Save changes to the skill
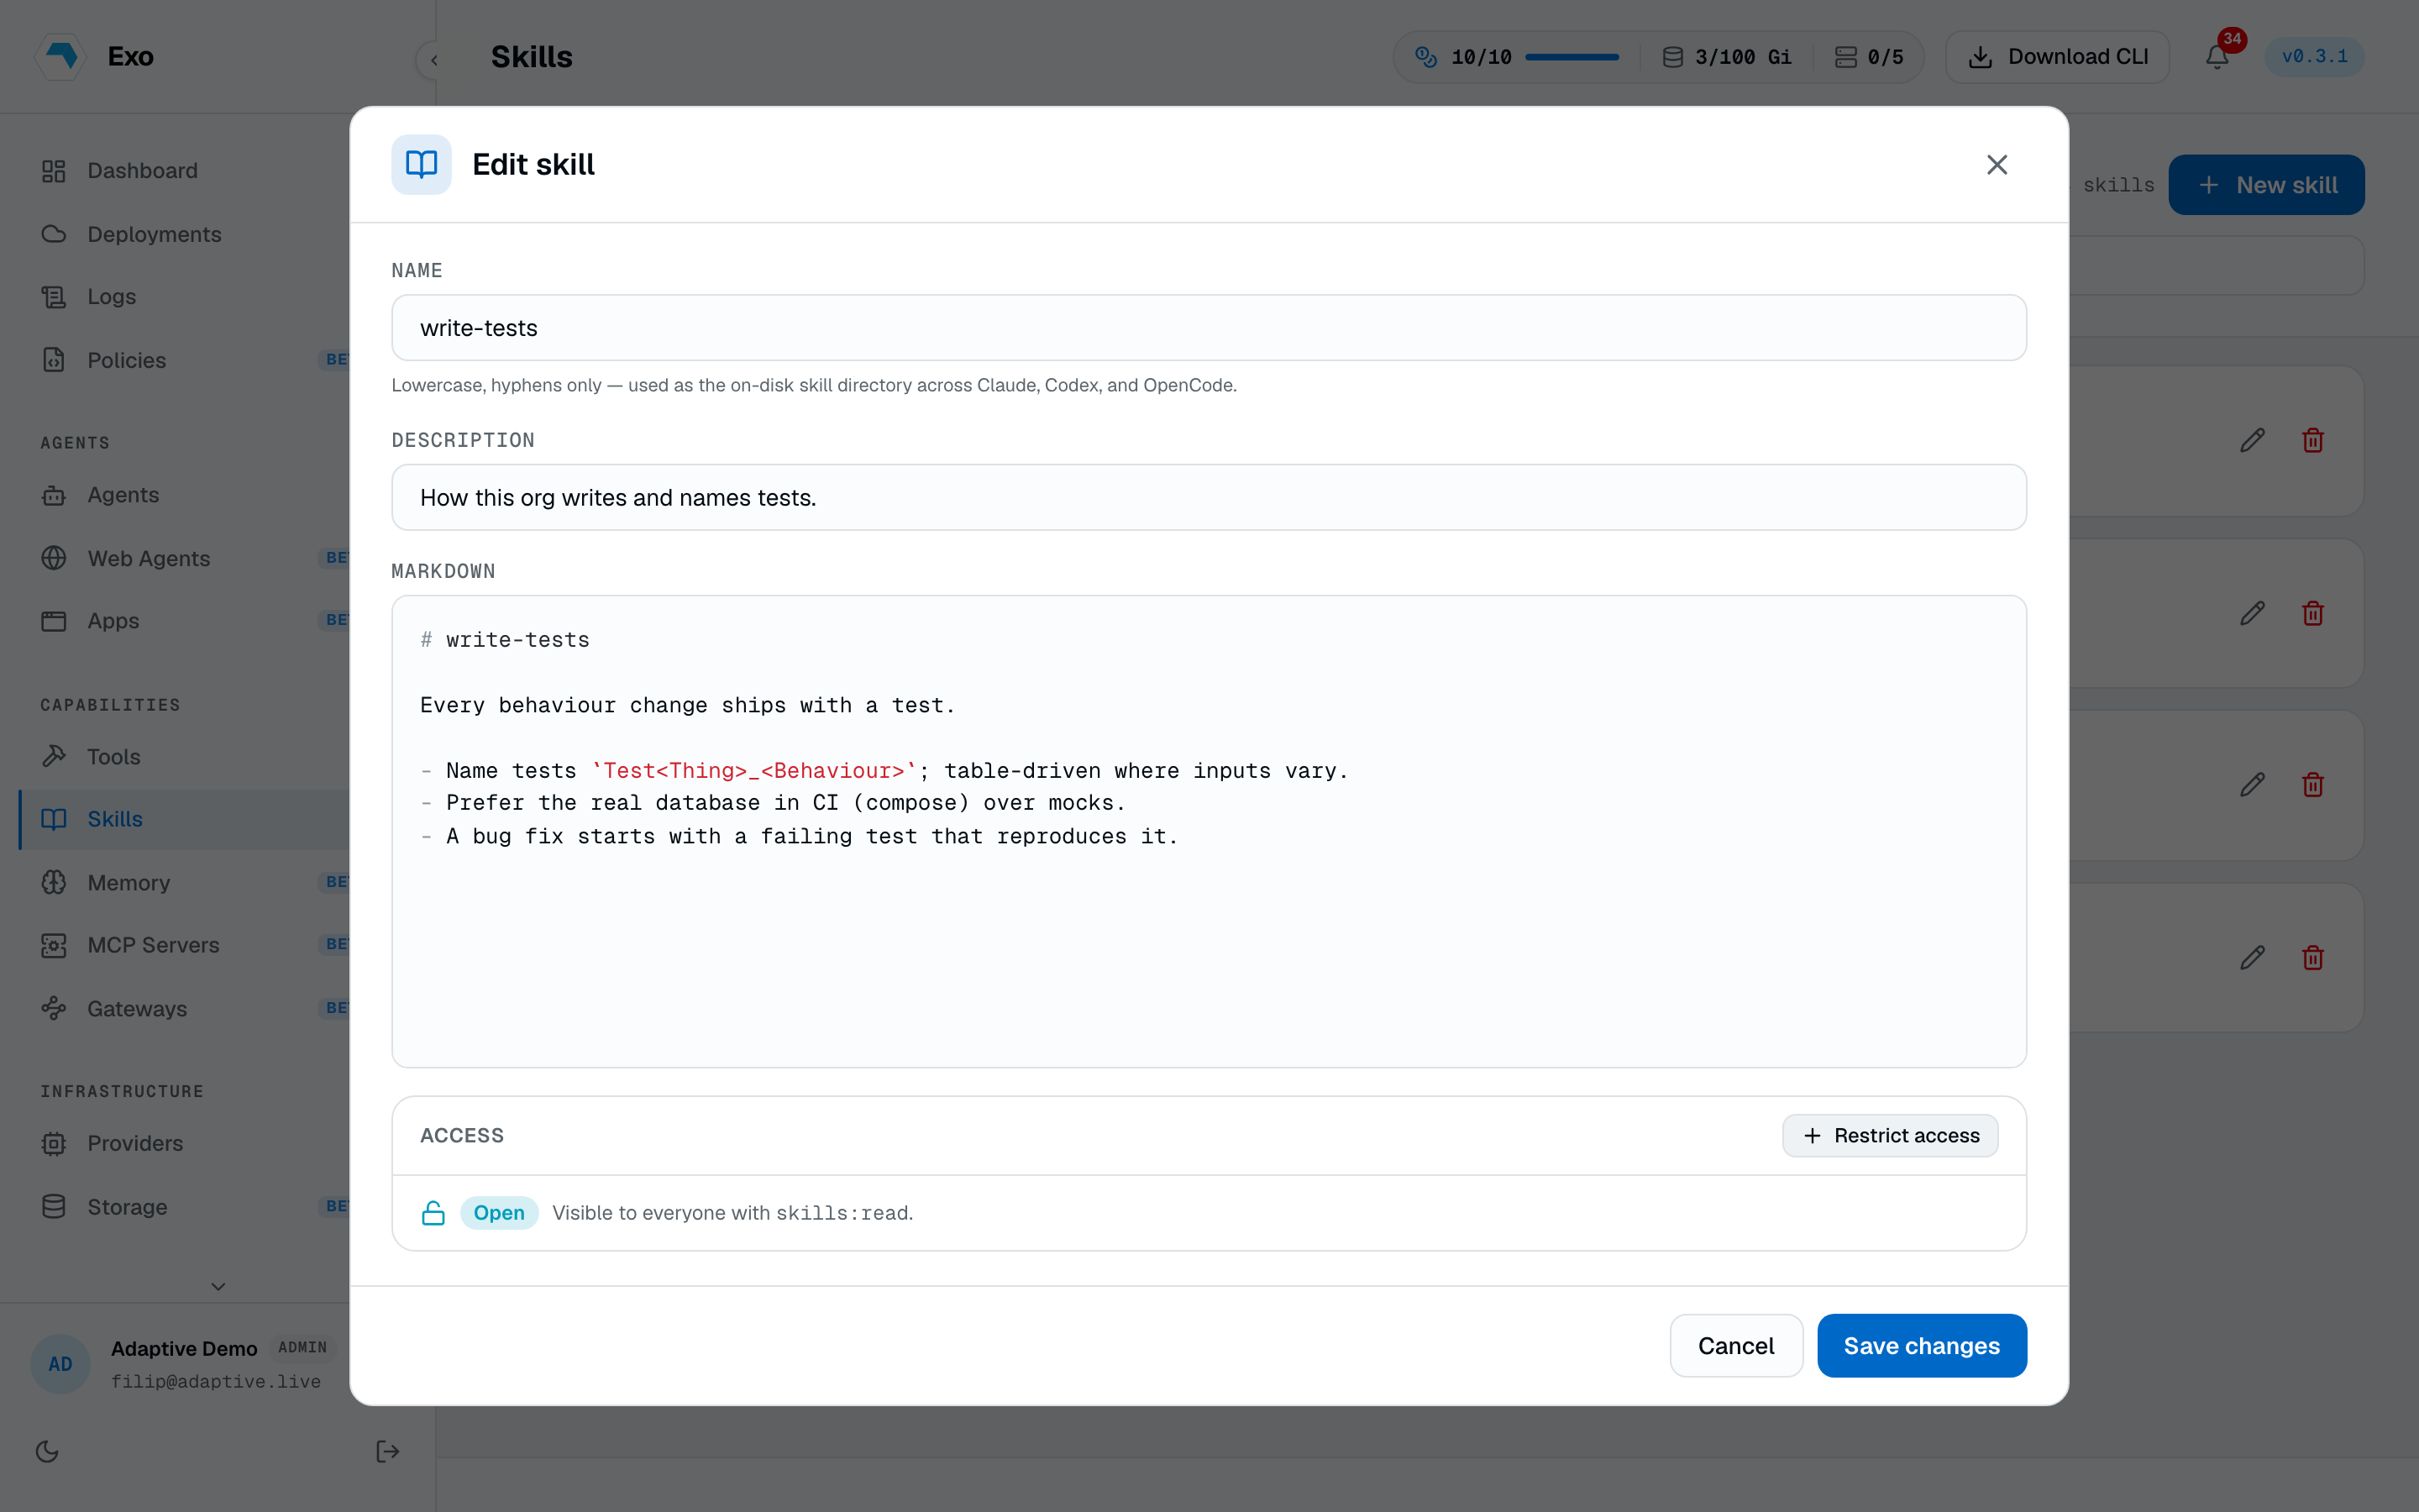Screen dimensions: 2419x1512 tap(1921, 1345)
